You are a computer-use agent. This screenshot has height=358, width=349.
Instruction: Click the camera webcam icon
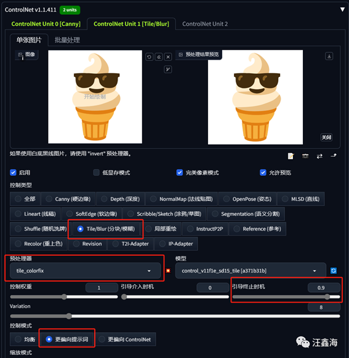point(305,156)
